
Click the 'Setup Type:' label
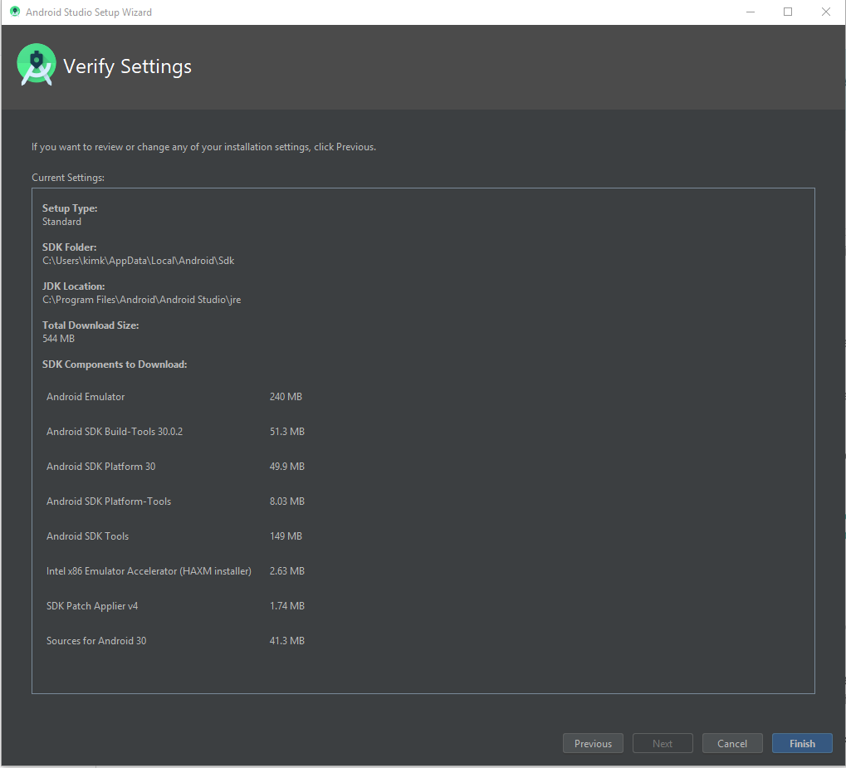pos(70,208)
